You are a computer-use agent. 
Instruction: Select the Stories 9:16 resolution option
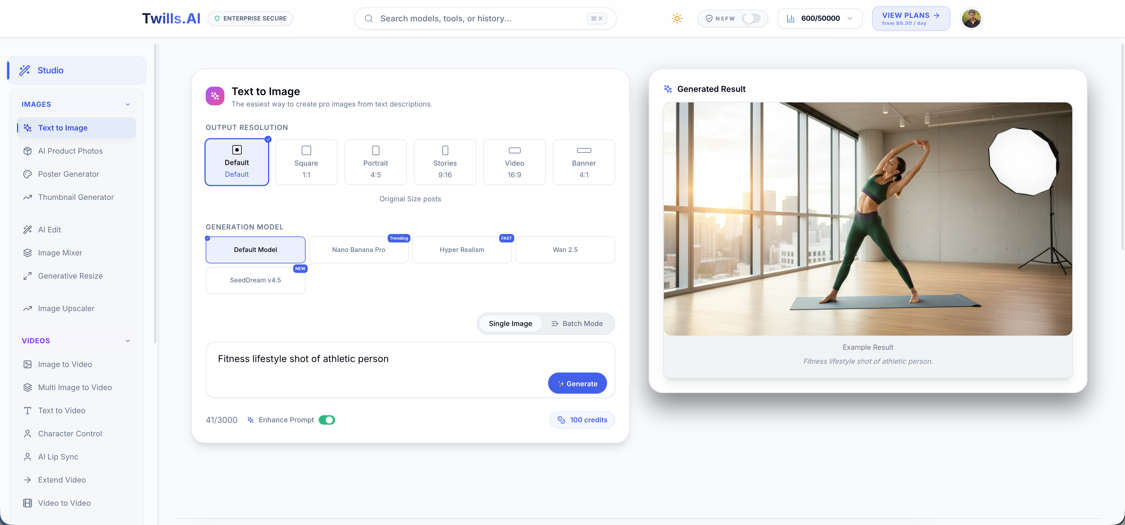point(445,162)
